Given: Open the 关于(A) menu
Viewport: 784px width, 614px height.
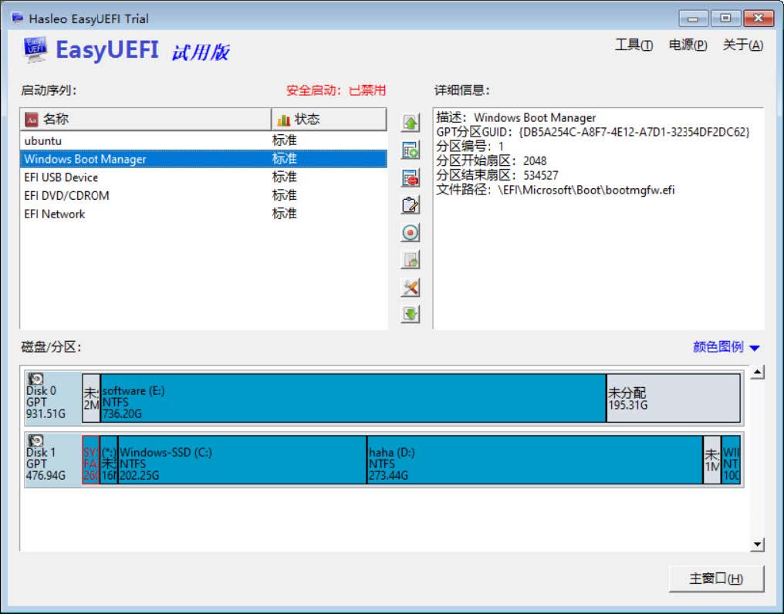Looking at the screenshot, I should (742, 45).
